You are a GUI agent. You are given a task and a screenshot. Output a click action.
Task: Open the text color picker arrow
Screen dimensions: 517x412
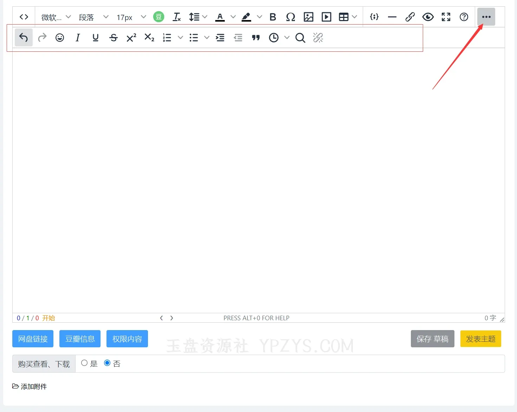click(x=233, y=17)
